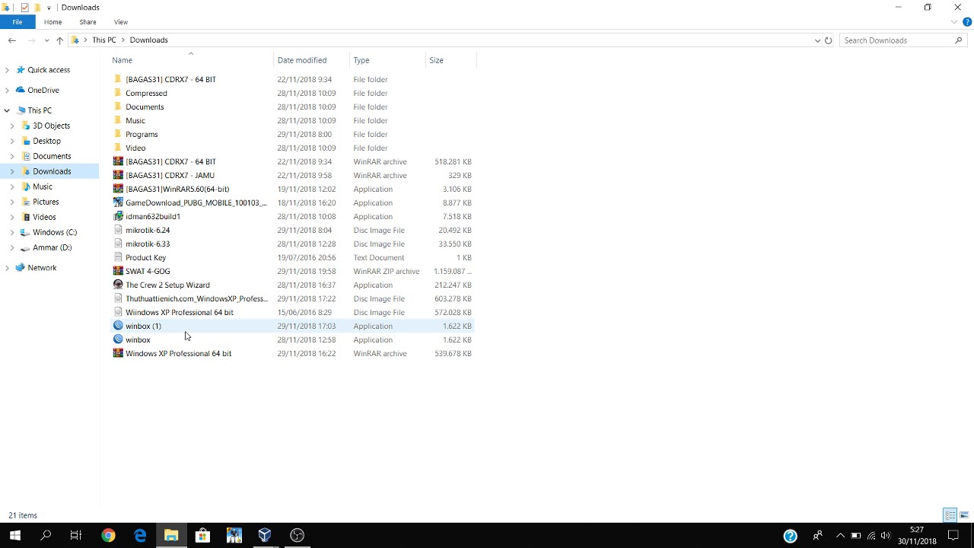Click the search magnifier icon

tap(958, 40)
